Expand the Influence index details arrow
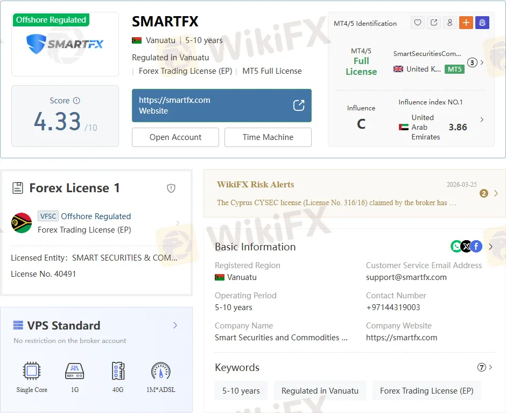This screenshot has height=413, width=506. click(482, 120)
